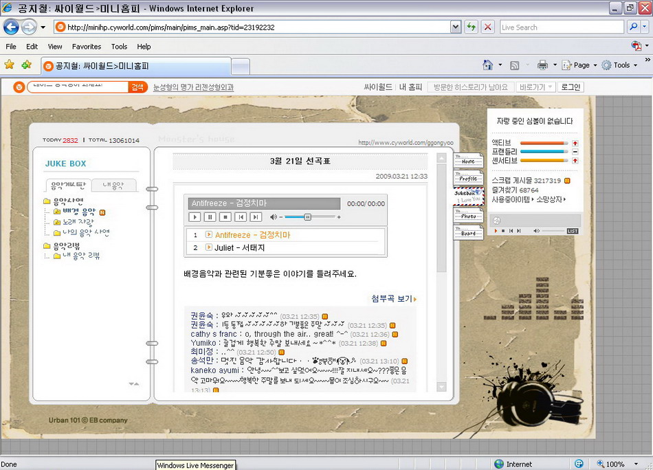Open the 첨부곡 보기 link
The image size is (653, 470).
pyautogui.click(x=394, y=298)
